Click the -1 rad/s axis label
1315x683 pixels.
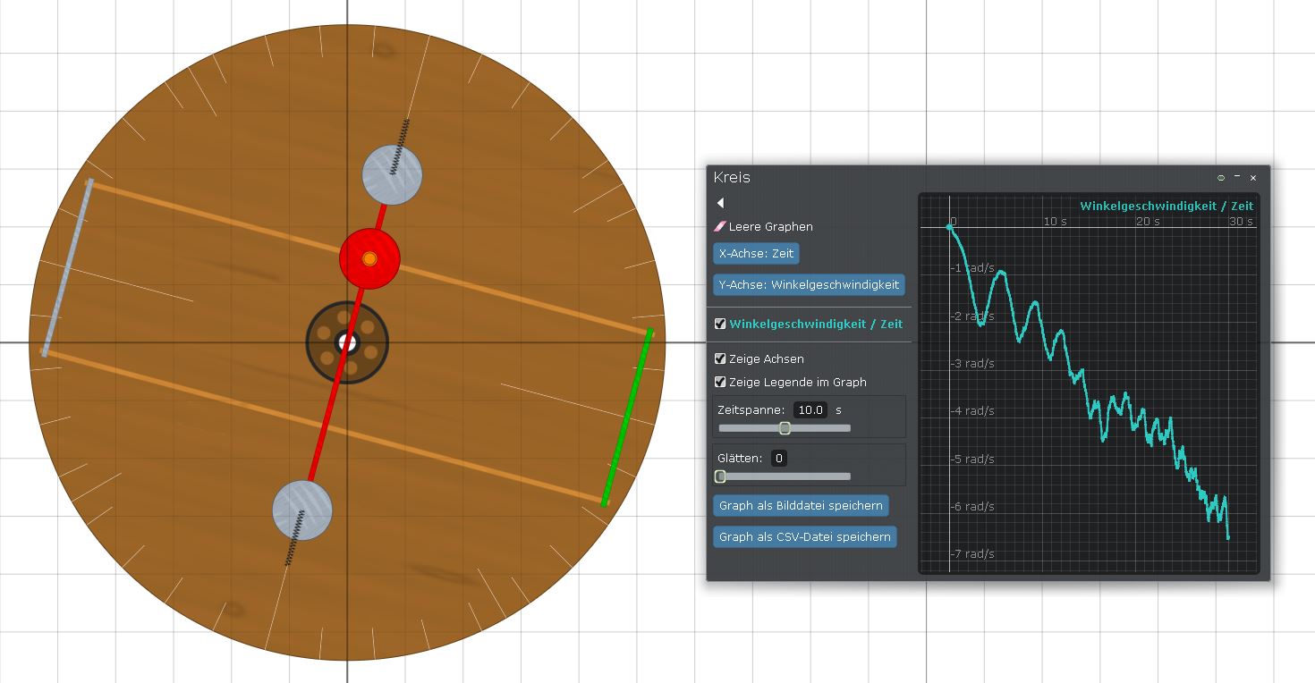[x=973, y=268]
